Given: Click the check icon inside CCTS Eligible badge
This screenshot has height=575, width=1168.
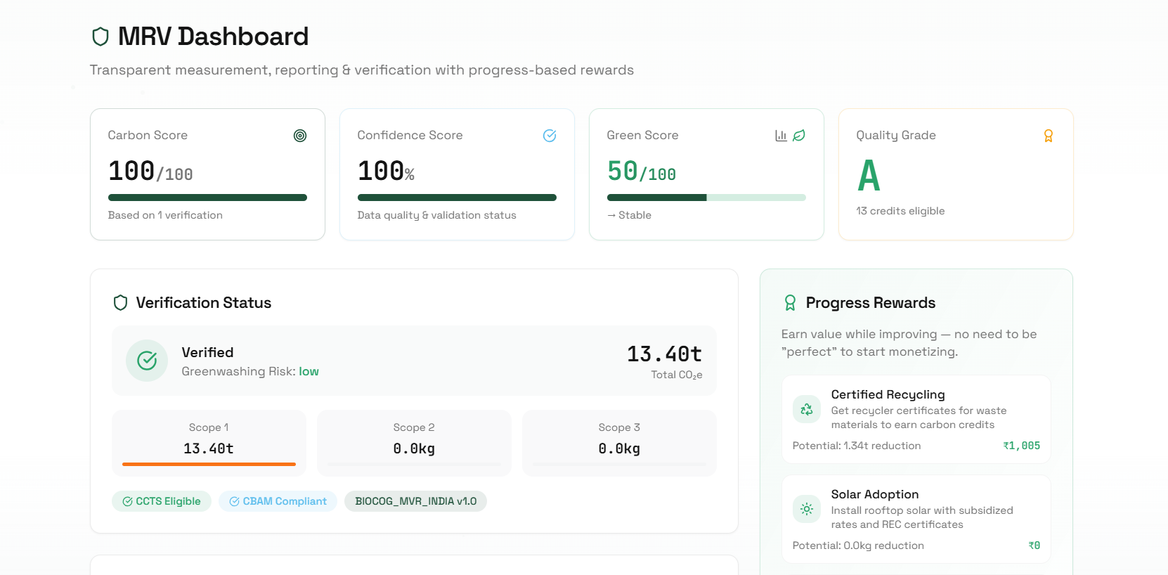Looking at the screenshot, I should (x=127, y=501).
